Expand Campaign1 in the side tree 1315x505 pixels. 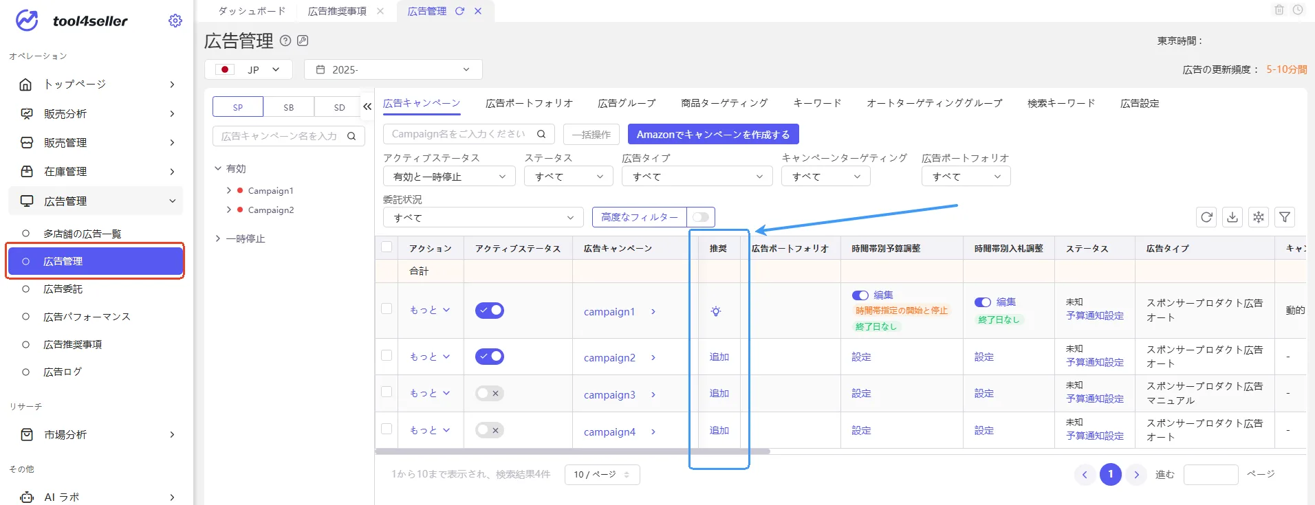(228, 190)
